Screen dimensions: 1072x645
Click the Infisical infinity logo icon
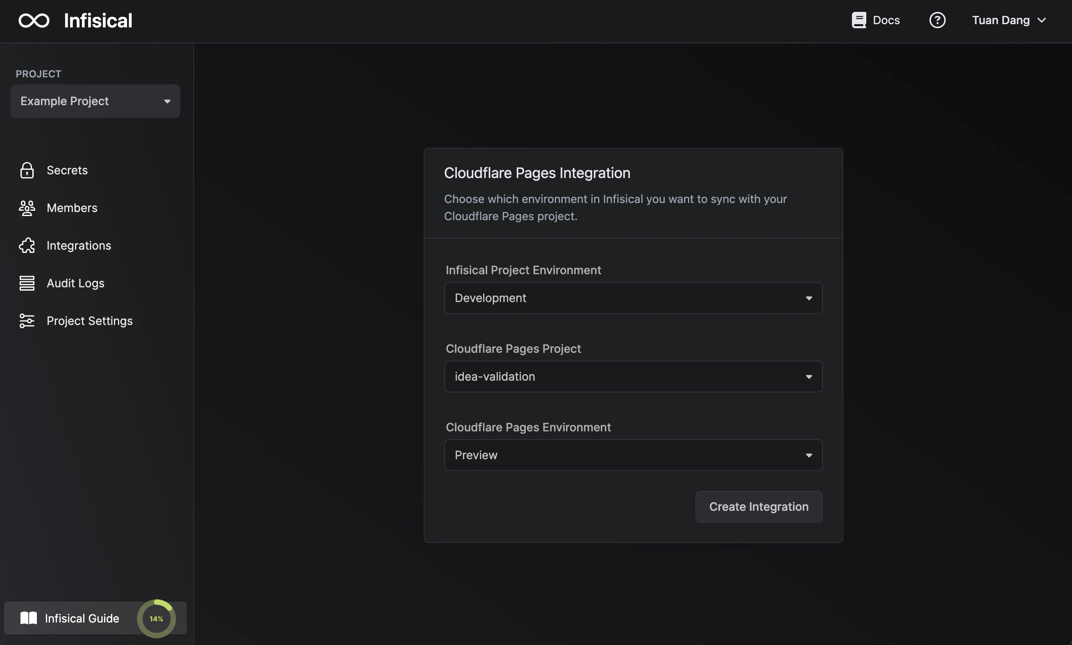coord(34,20)
